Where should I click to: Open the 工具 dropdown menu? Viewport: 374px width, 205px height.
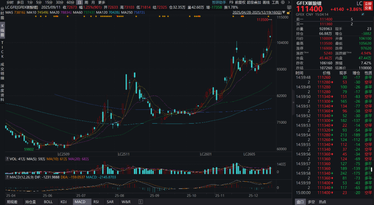[x=275, y=2]
